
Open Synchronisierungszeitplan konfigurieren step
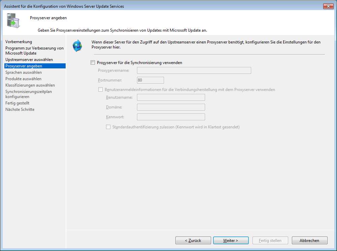pos(29,94)
